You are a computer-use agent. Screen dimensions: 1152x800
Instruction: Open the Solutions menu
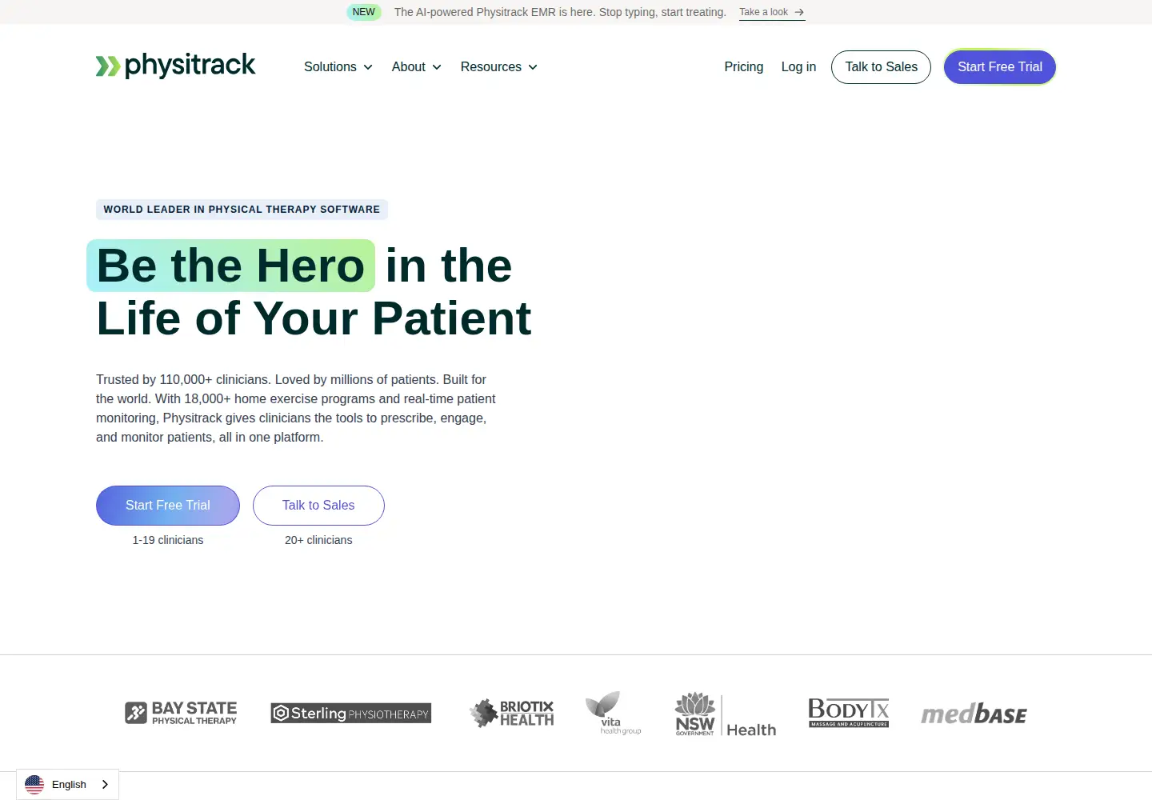click(338, 67)
